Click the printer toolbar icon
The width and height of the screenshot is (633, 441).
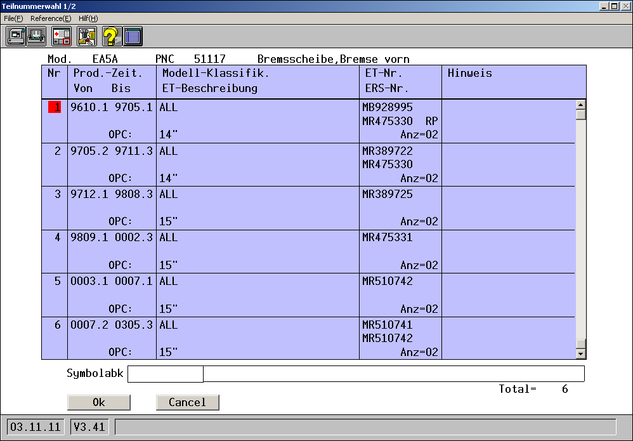pyautogui.click(x=37, y=36)
